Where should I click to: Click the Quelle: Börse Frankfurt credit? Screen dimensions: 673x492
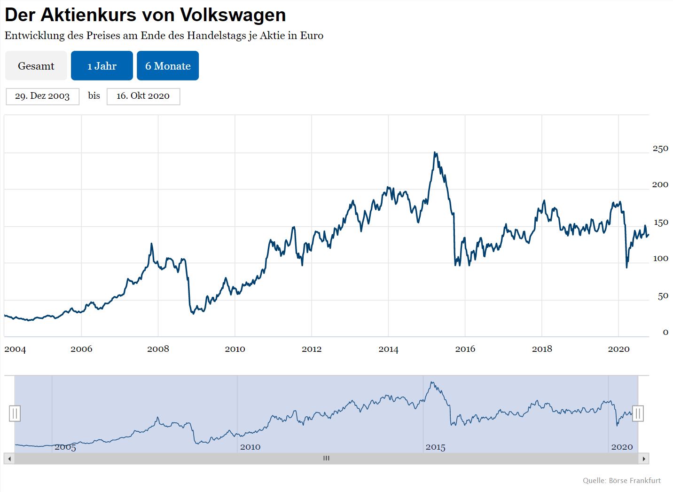(x=622, y=480)
